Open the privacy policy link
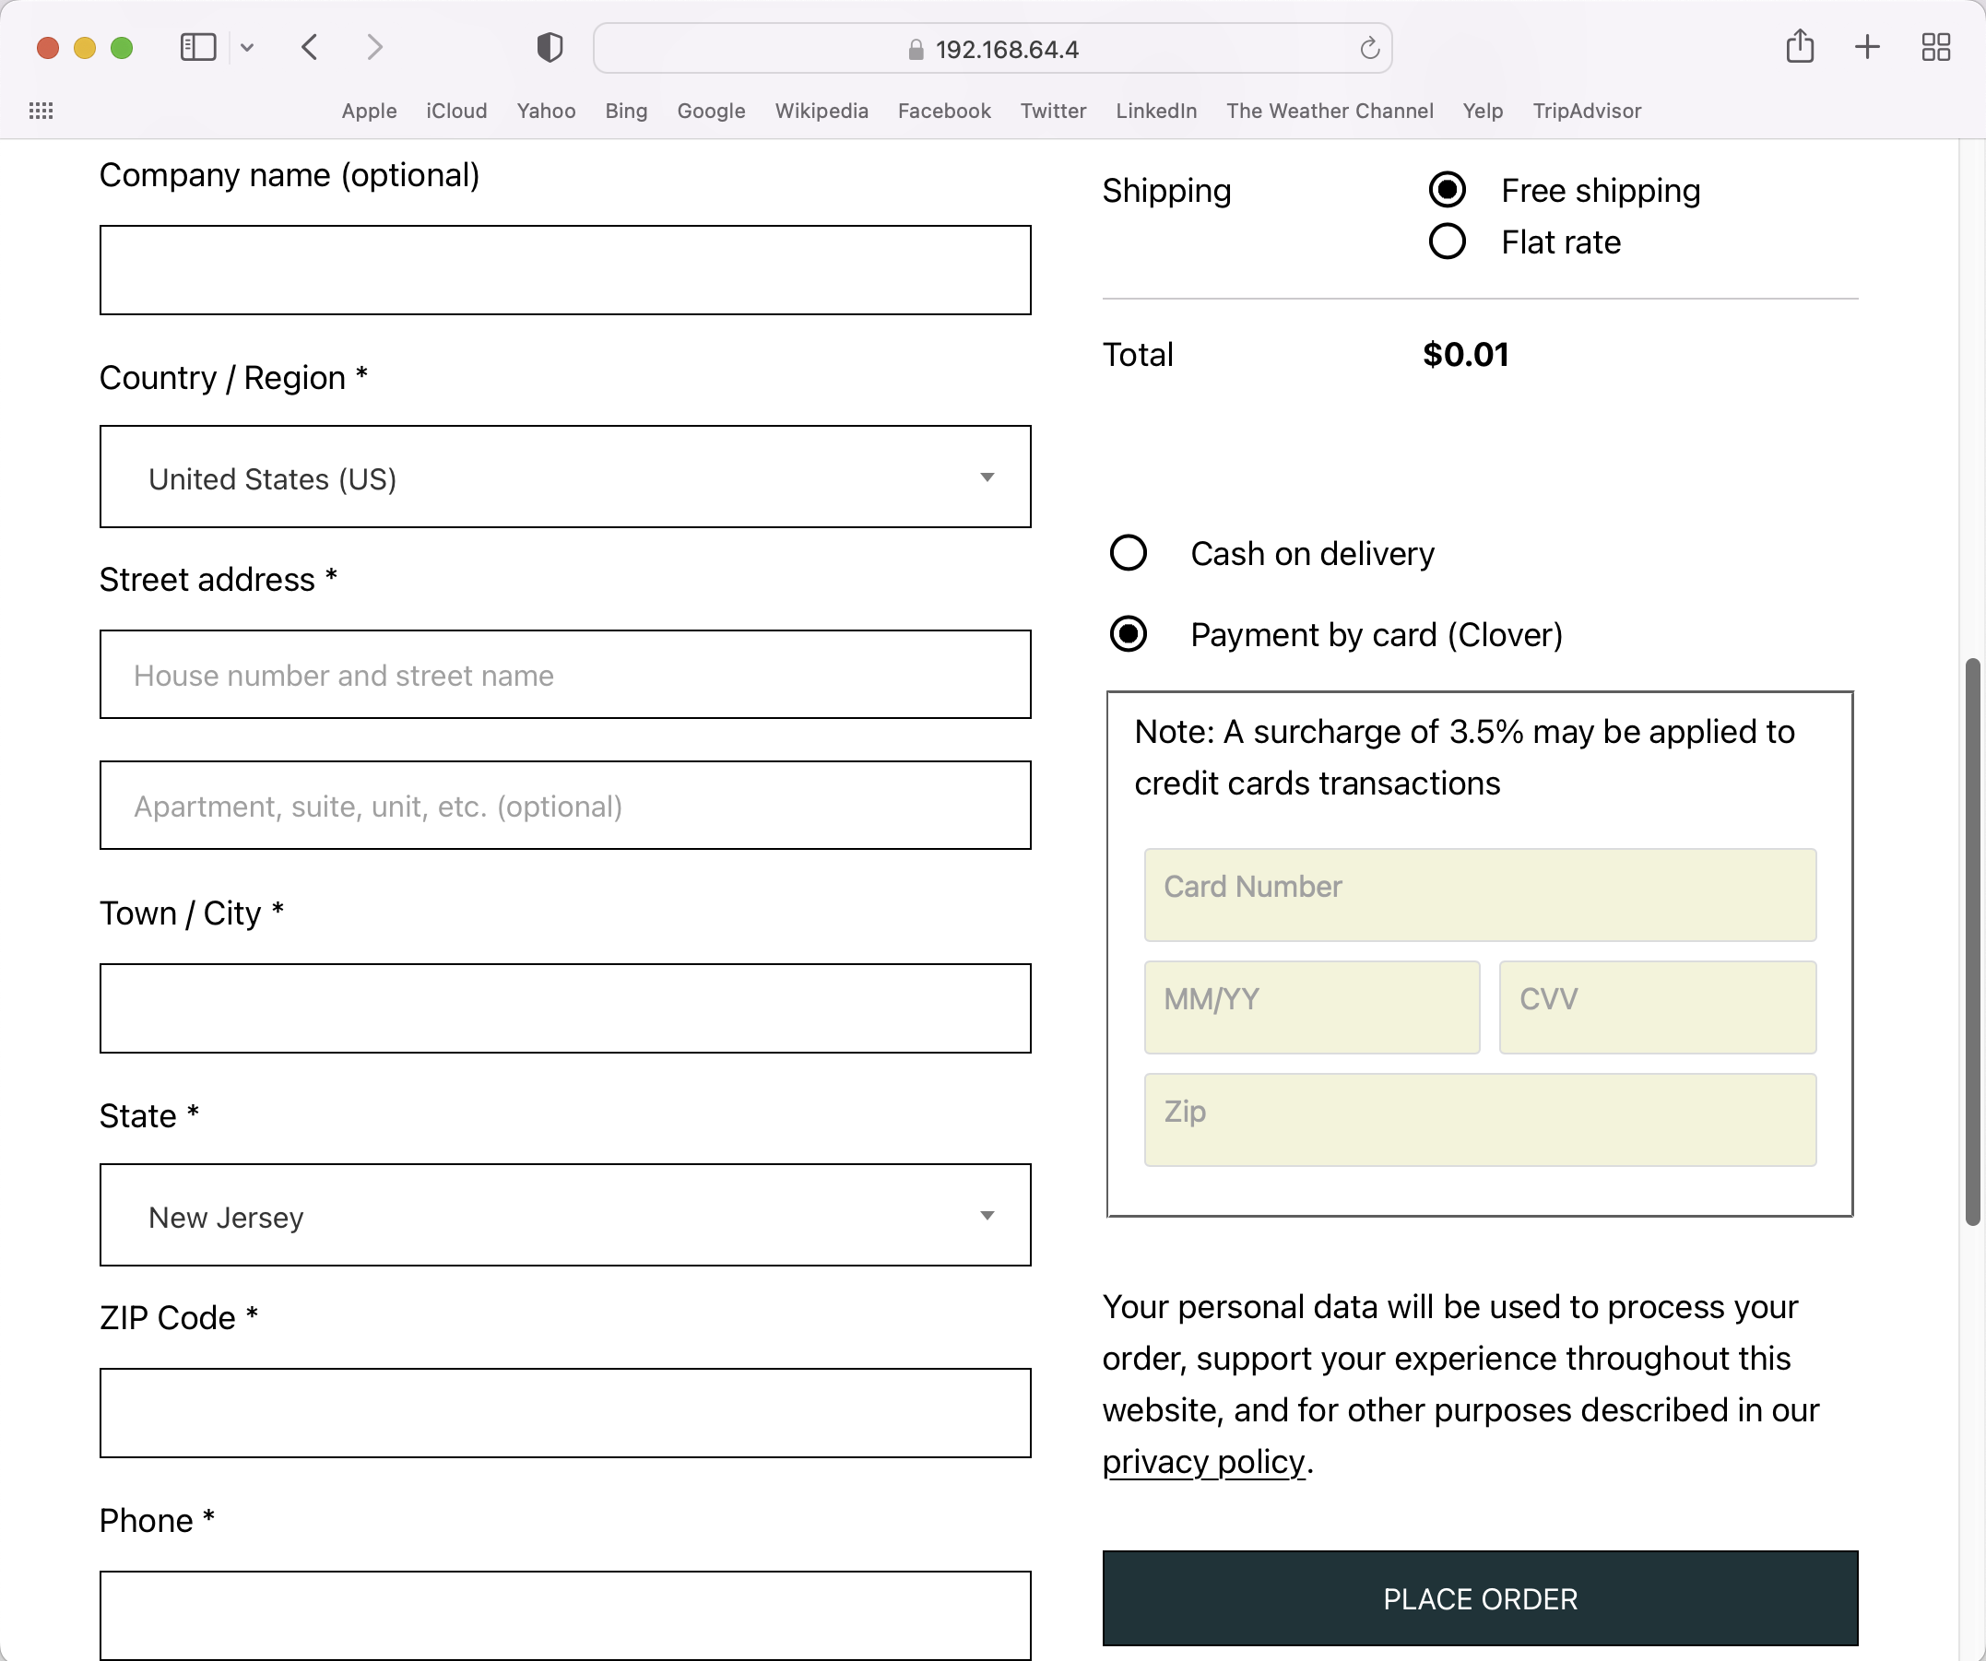This screenshot has height=1661, width=1986. (1203, 1462)
